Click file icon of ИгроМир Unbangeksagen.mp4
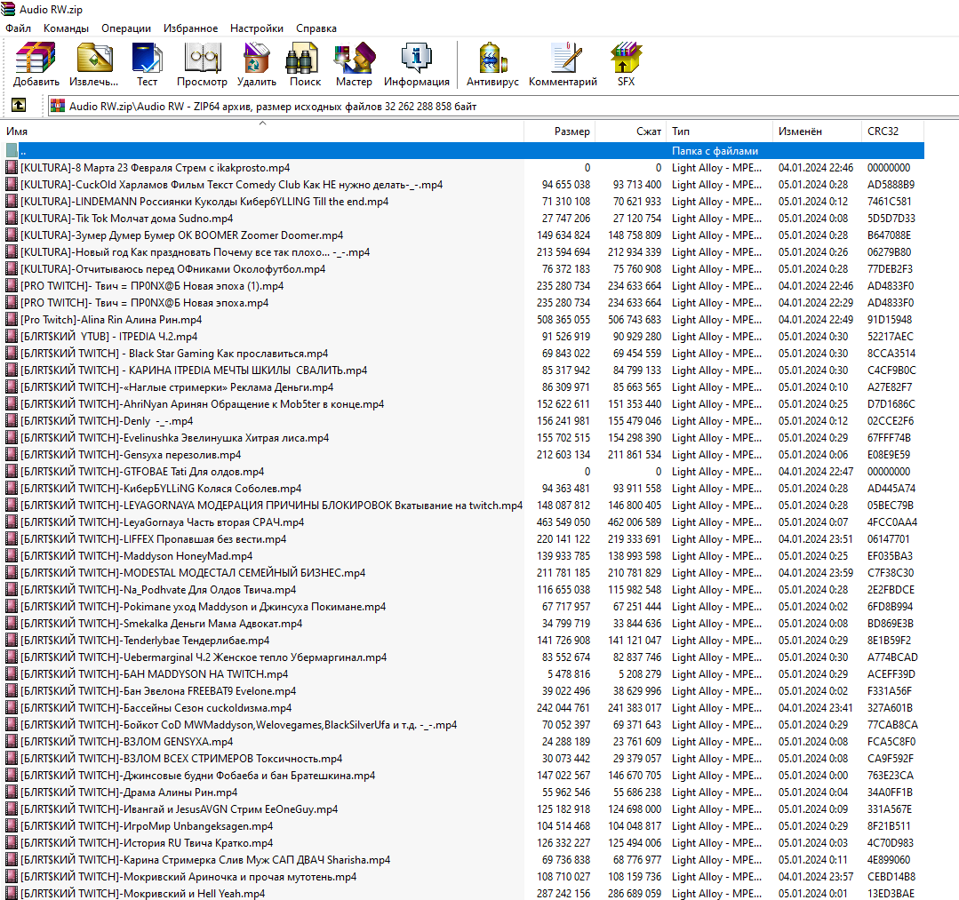959x900 pixels. coord(11,825)
